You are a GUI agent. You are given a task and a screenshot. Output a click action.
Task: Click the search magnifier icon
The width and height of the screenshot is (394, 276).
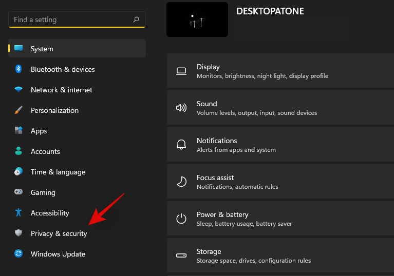(136, 19)
